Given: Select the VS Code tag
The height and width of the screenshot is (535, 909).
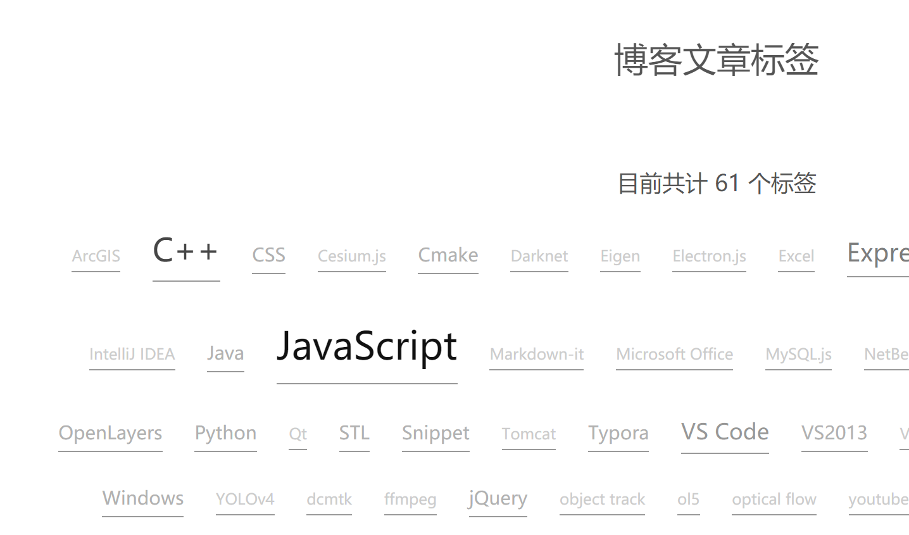Looking at the screenshot, I should (x=725, y=432).
